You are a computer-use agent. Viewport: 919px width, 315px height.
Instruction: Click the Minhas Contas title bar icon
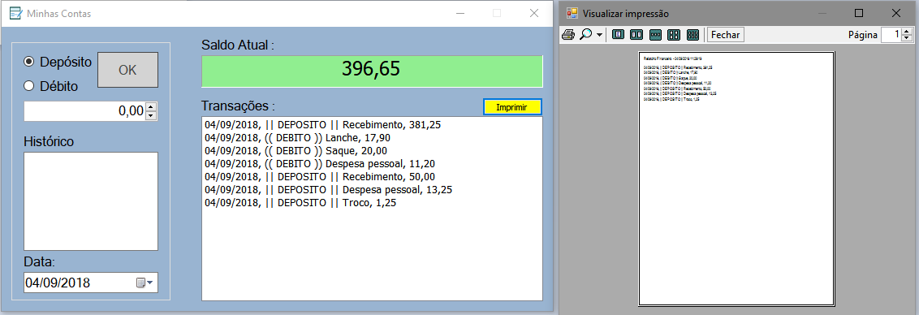15,13
